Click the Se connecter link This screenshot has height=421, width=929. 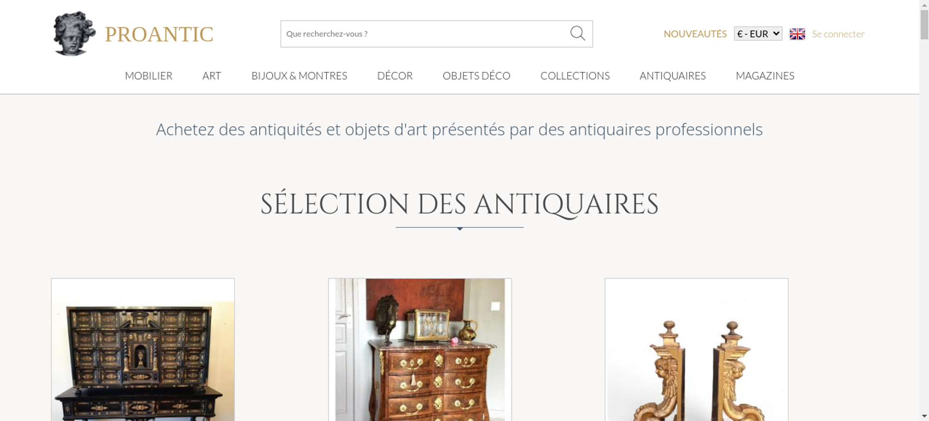point(838,34)
